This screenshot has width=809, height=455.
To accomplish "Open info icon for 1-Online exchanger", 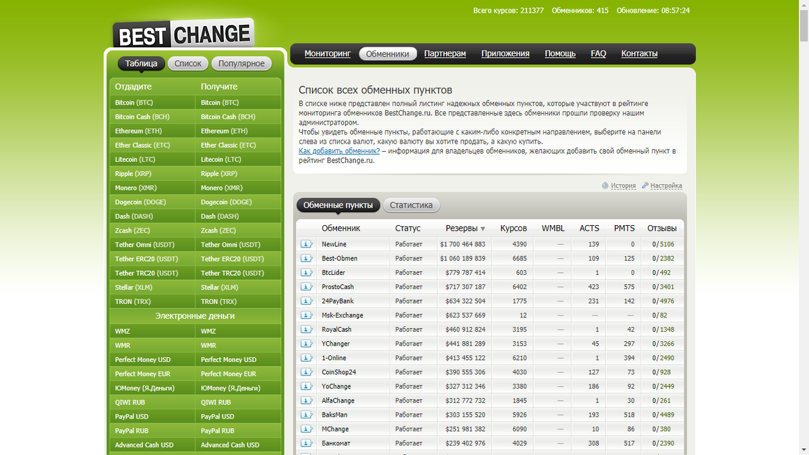I will click(x=307, y=357).
